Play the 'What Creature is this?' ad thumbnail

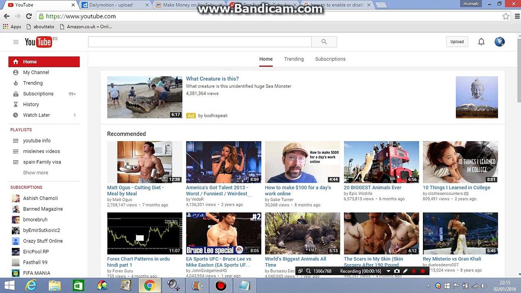pos(144,97)
